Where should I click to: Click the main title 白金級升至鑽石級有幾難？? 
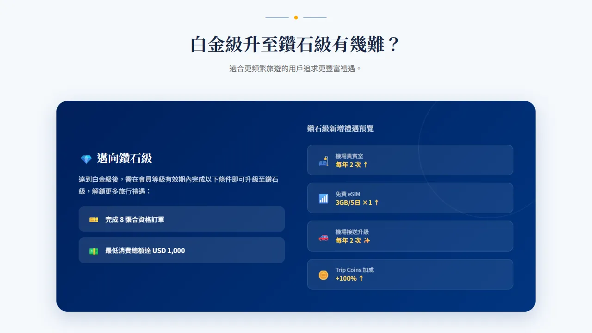pos(296,45)
